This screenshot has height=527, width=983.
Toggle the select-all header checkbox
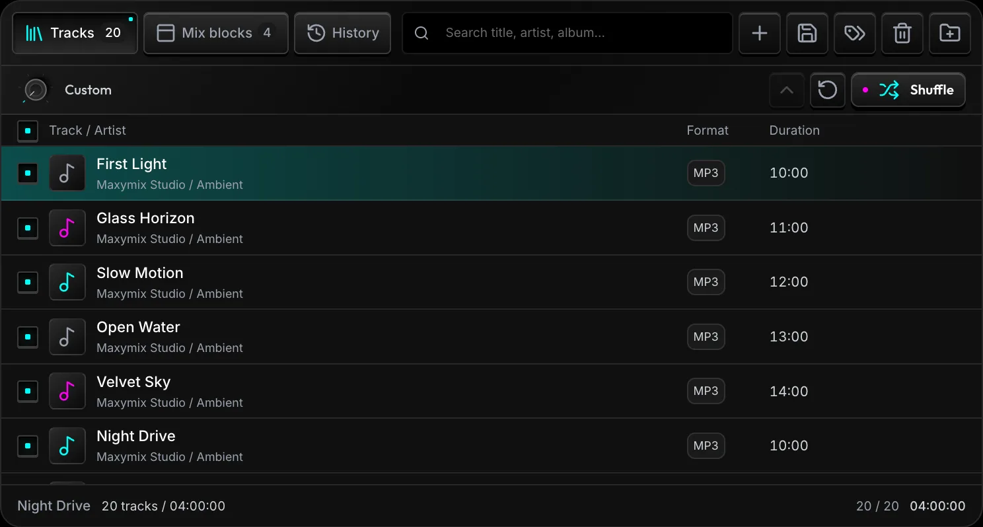coord(28,131)
